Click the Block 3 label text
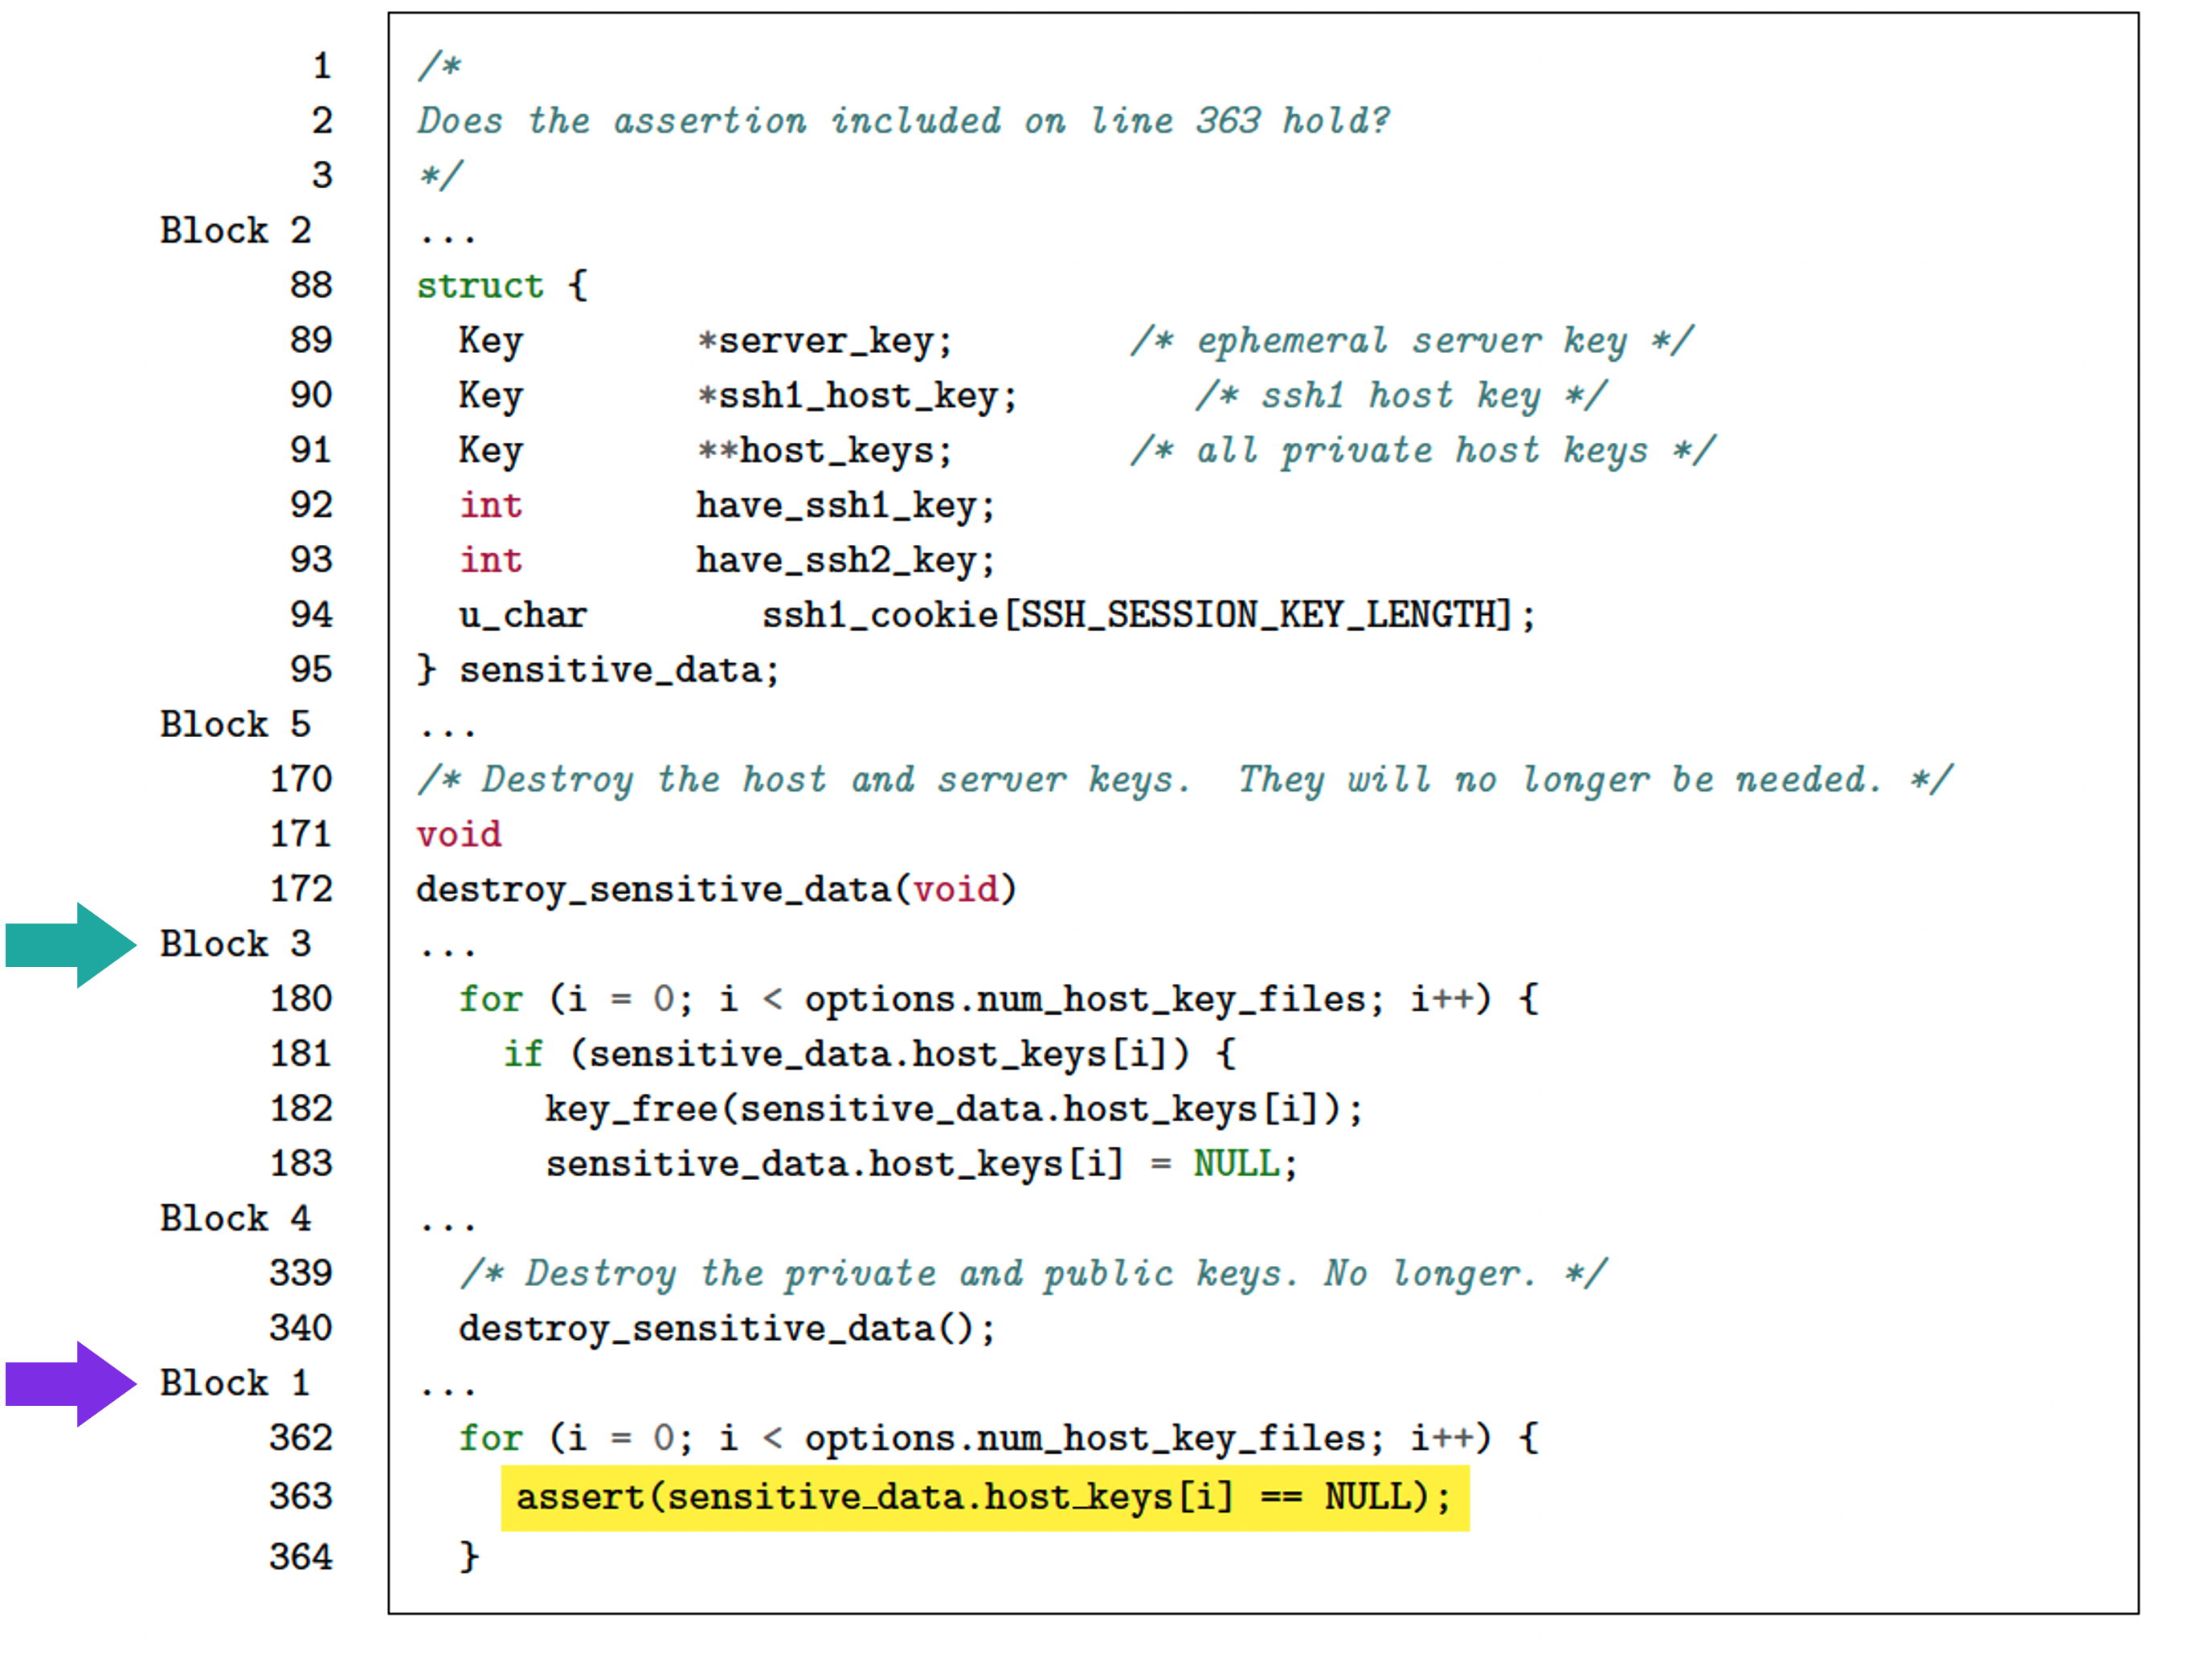The height and width of the screenshot is (1659, 2212). tap(236, 944)
